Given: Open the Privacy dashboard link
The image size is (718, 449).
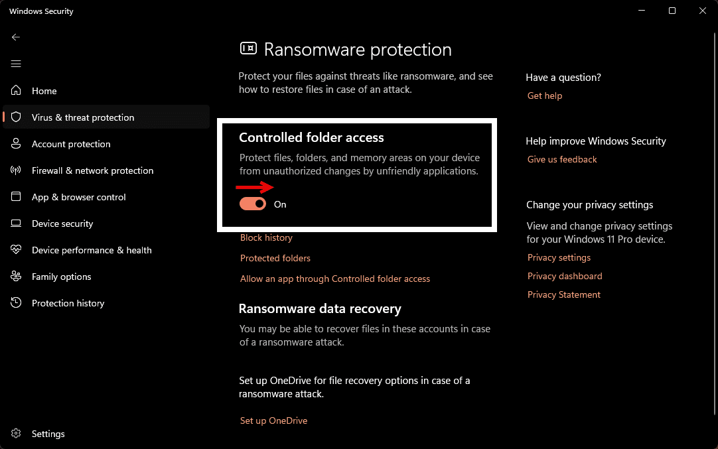Looking at the screenshot, I should (x=565, y=276).
